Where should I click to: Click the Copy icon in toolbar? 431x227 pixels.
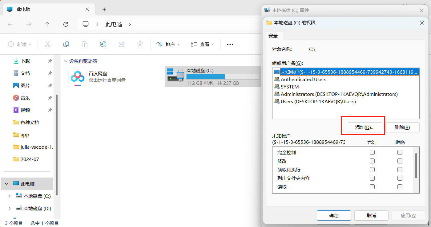pos(66,44)
